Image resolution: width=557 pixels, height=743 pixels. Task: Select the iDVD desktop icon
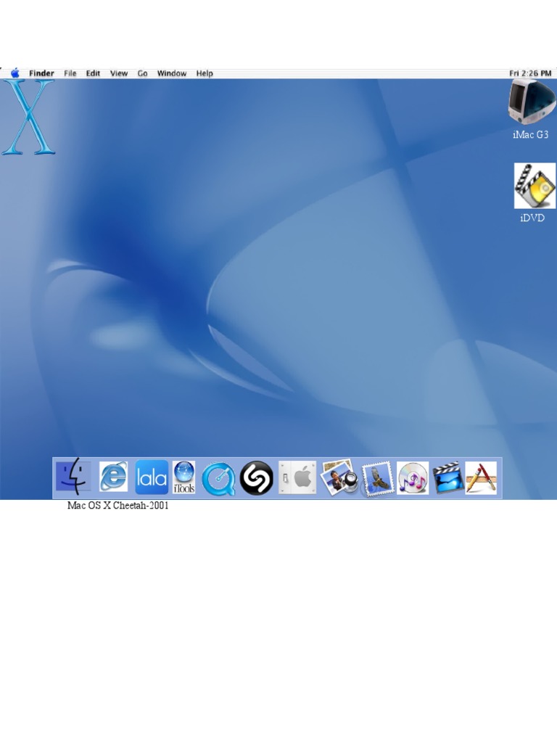click(534, 186)
